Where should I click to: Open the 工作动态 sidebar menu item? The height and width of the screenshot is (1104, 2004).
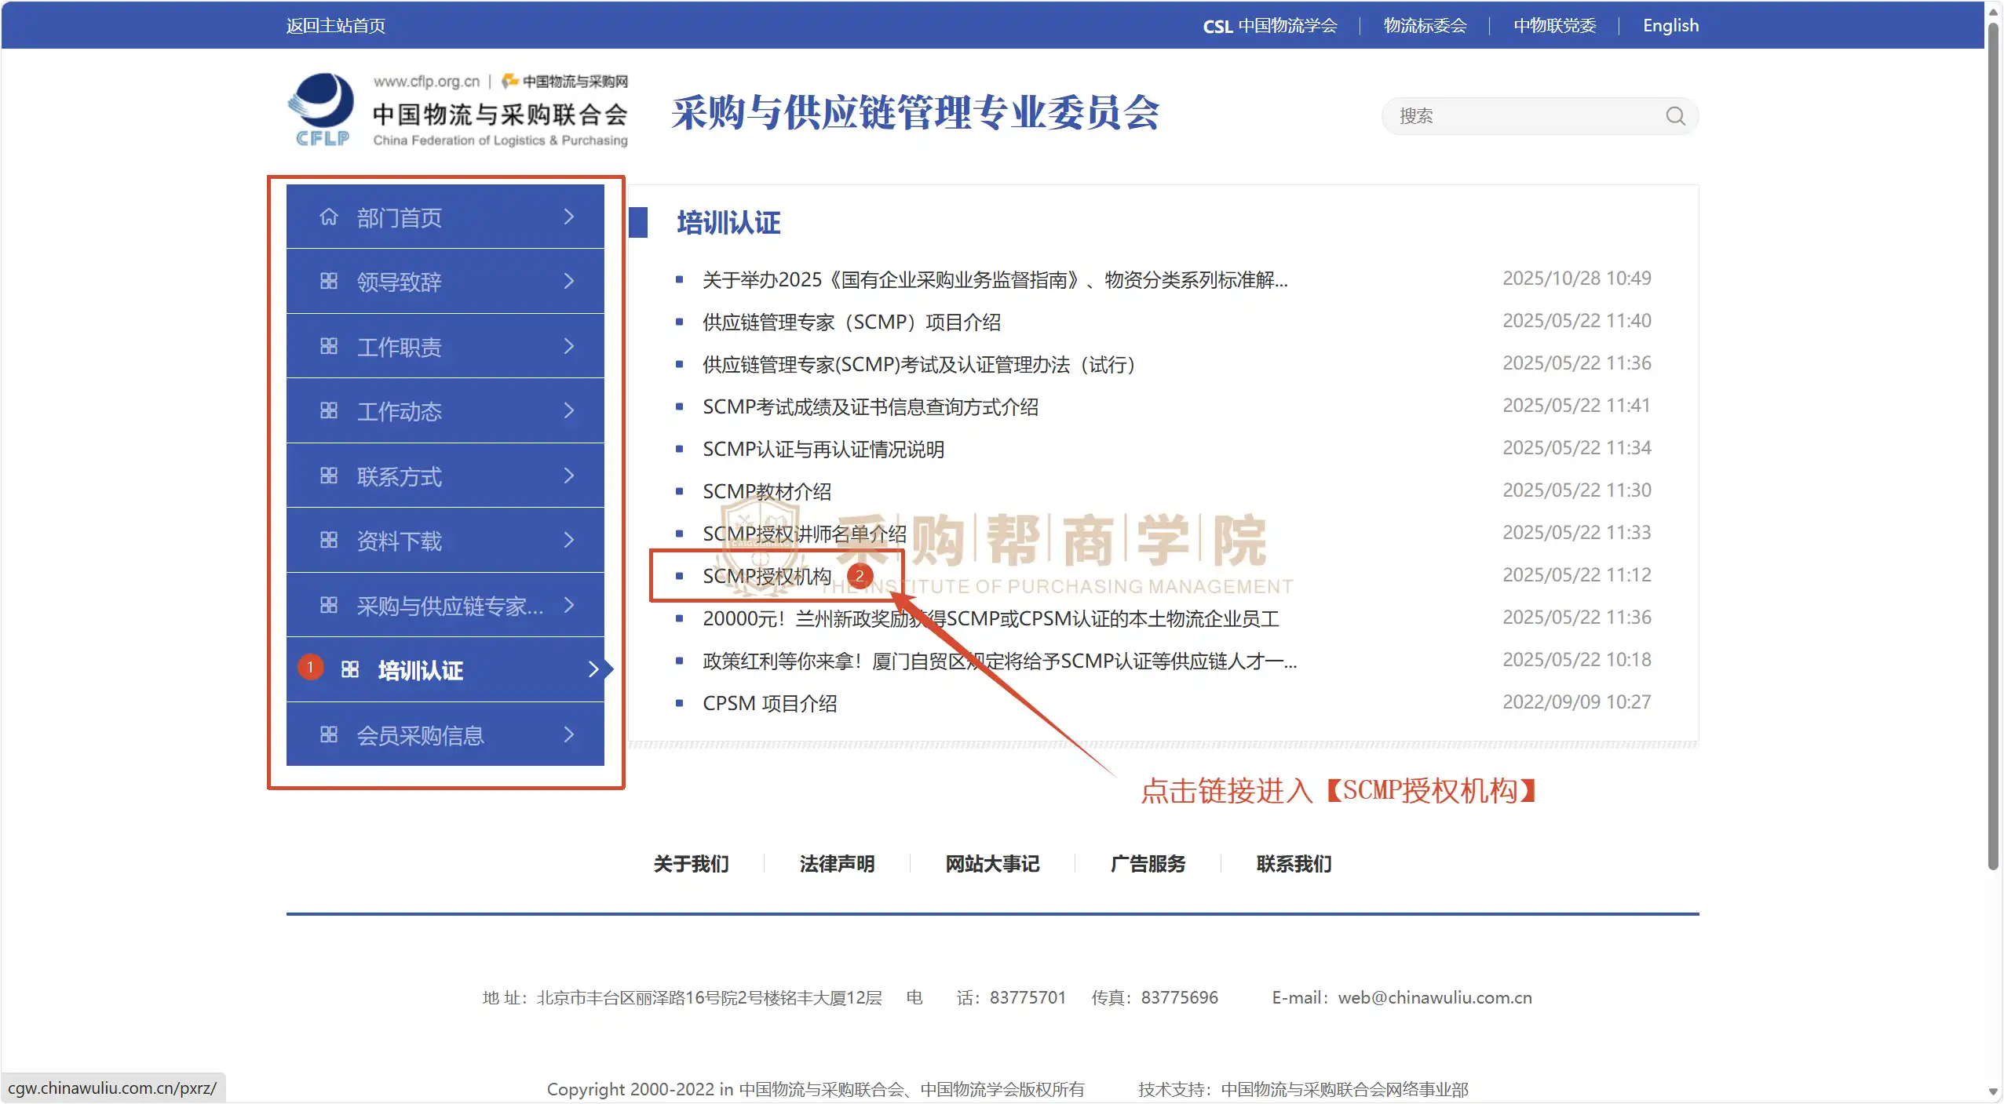point(445,410)
